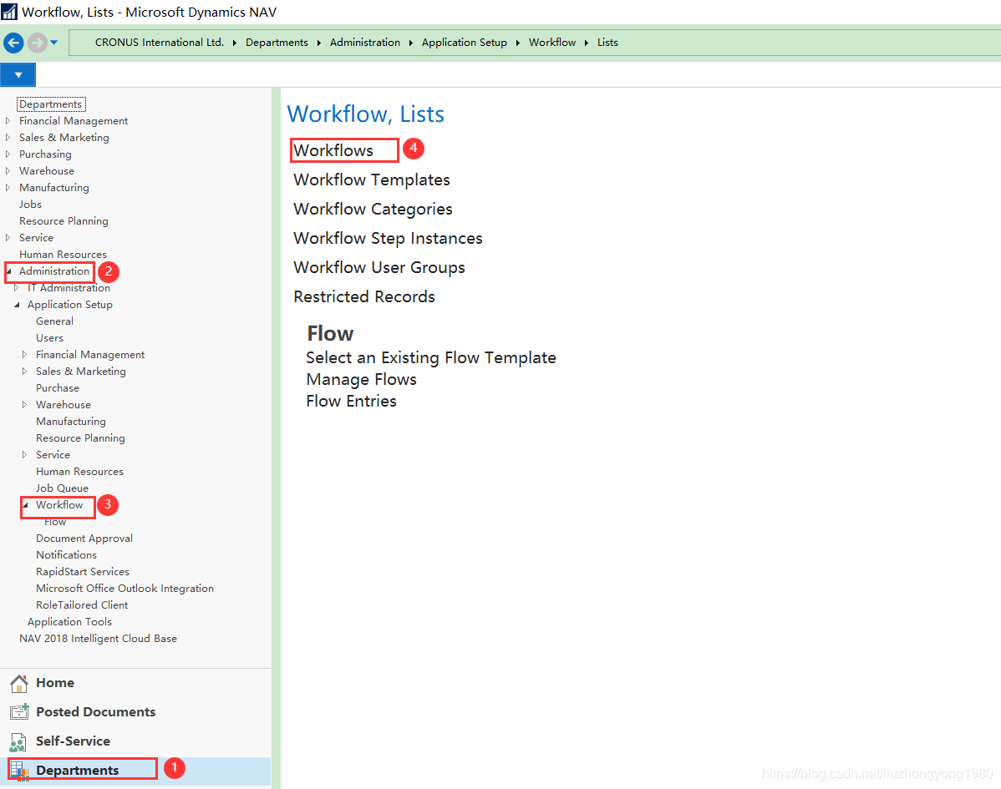Select Microsoft Office Outlook Integration item
This screenshot has height=789, width=1001.
pos(124,588)
